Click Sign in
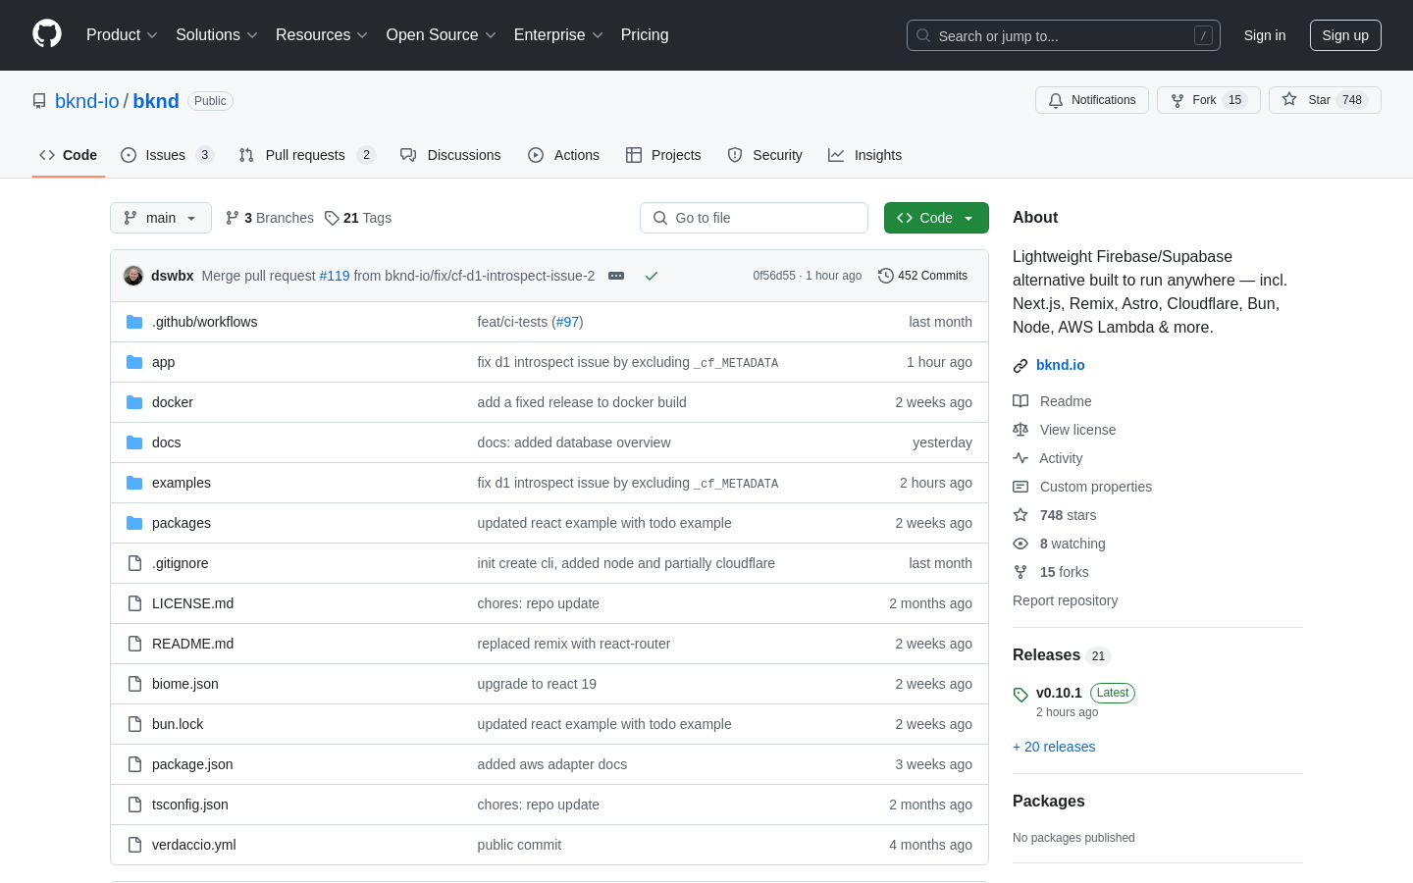 (x=1265, y=35)
